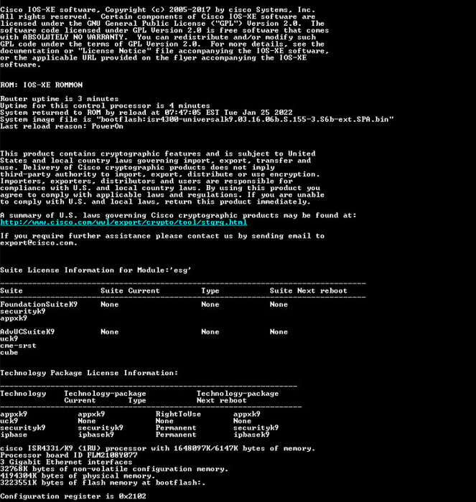The height and width of the screenshot is (502, 476).
Task: Click the 'Suite Next reboot' column header
Action: (308, 290)
